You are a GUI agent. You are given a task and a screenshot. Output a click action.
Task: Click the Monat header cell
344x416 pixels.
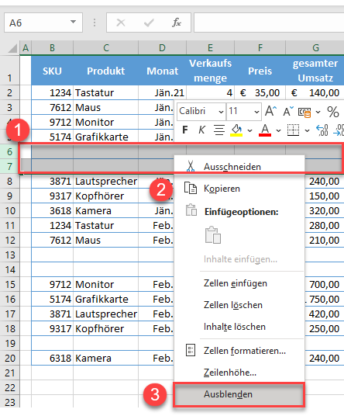pyautogui.click(x=162, y=71)
